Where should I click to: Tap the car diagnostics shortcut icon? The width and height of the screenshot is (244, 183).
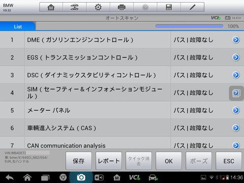(x=153, y=177)
